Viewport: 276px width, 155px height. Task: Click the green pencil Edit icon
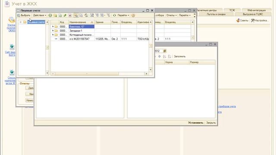pyautogui.click(x=65, y=15)
